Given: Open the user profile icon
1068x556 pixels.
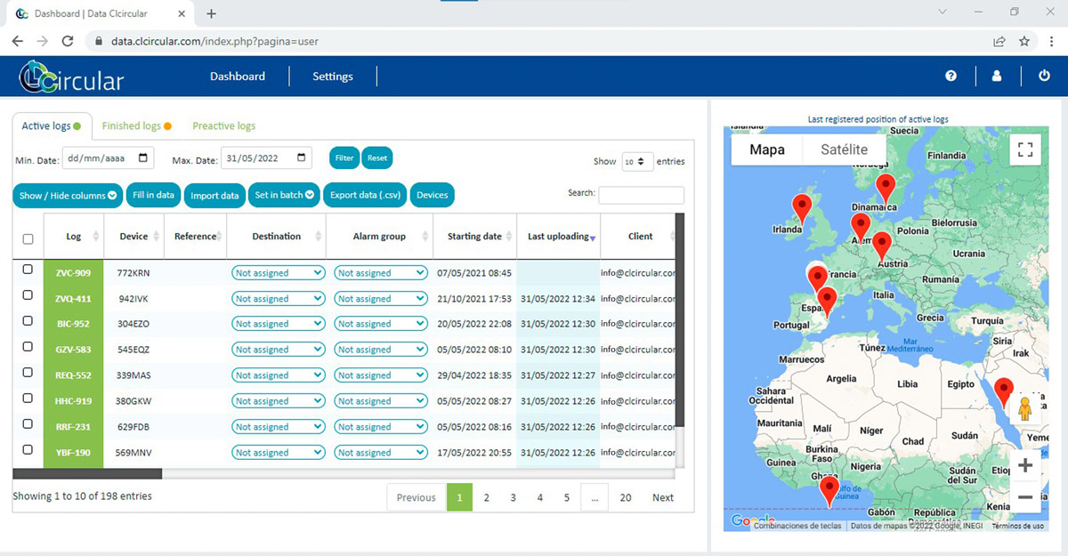Looking at the screenshot, I should [997, 76].
